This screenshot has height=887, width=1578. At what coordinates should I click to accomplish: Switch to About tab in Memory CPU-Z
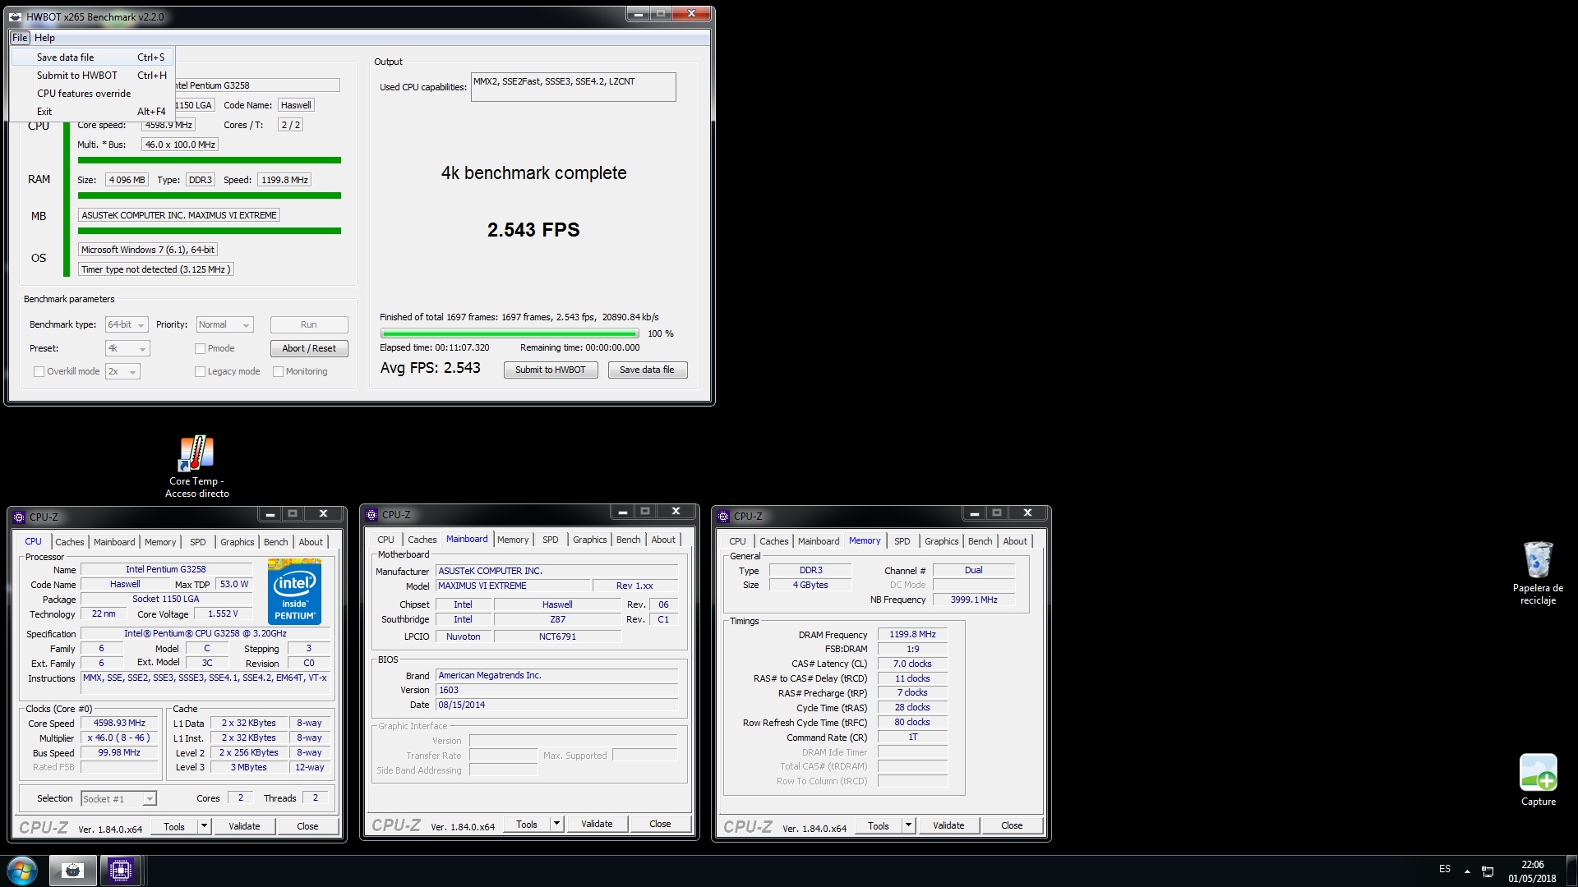[1014, 541]
